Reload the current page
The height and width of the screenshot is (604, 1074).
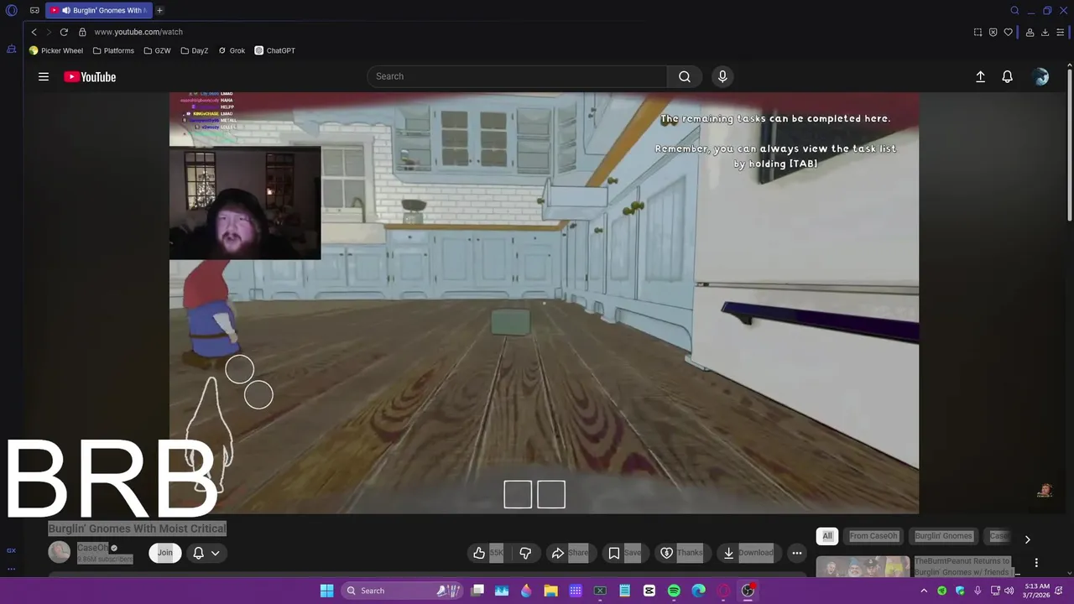tap(64, 32)
